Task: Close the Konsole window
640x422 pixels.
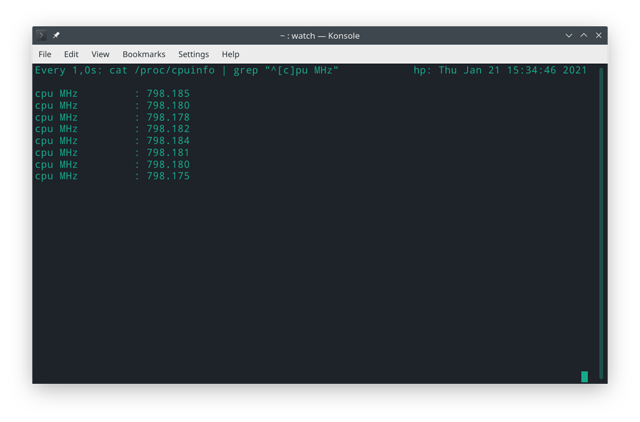Action: point(598,35)
